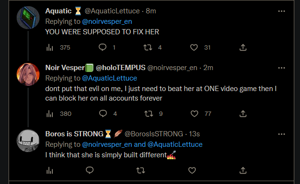Open more options menu on Noir Vesper's tweet
Screen dimensions: 300x184
281,68
